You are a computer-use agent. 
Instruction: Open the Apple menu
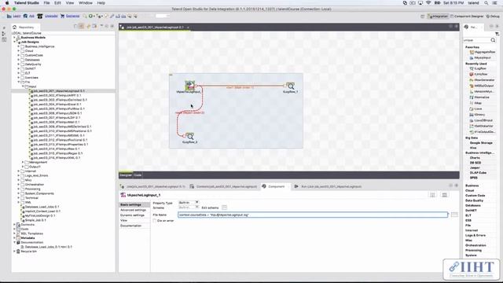pyautogui.click(x=7, y=3)
